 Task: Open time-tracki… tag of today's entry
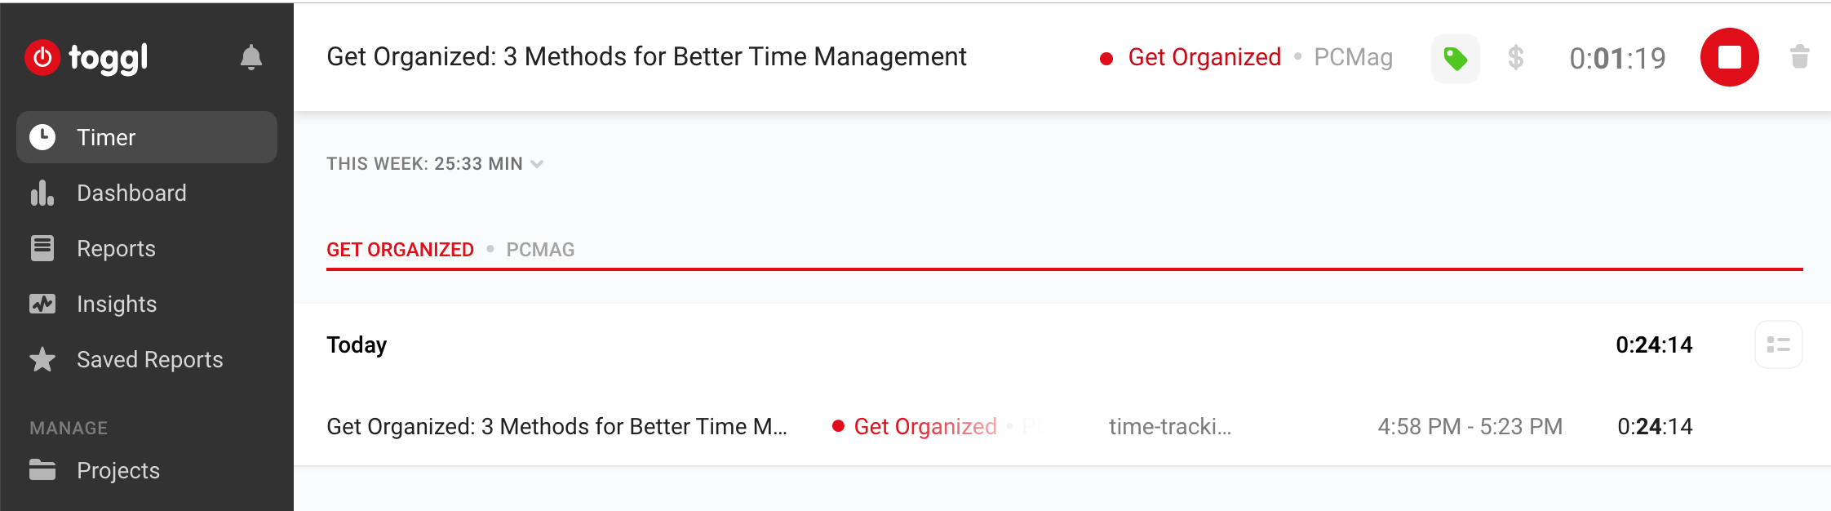(x=1170, y=426)
